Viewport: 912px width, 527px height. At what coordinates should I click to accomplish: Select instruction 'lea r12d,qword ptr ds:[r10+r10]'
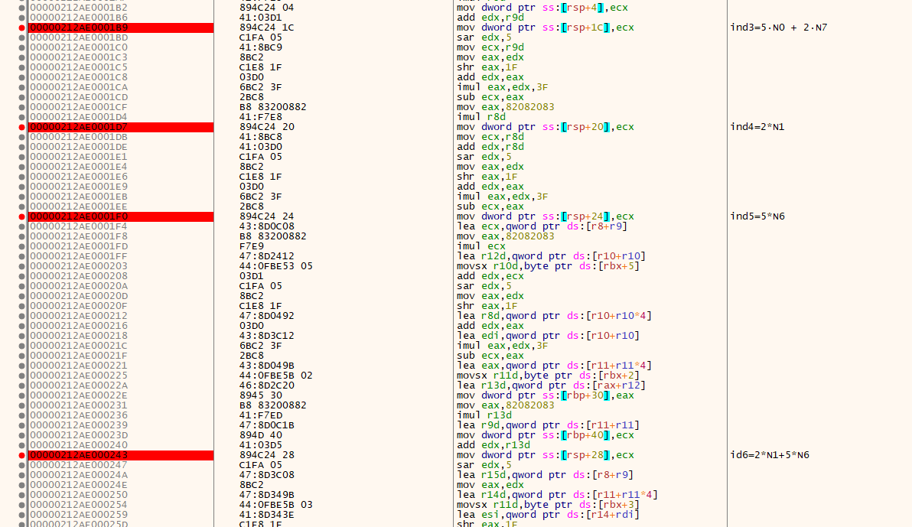point(552,256)
